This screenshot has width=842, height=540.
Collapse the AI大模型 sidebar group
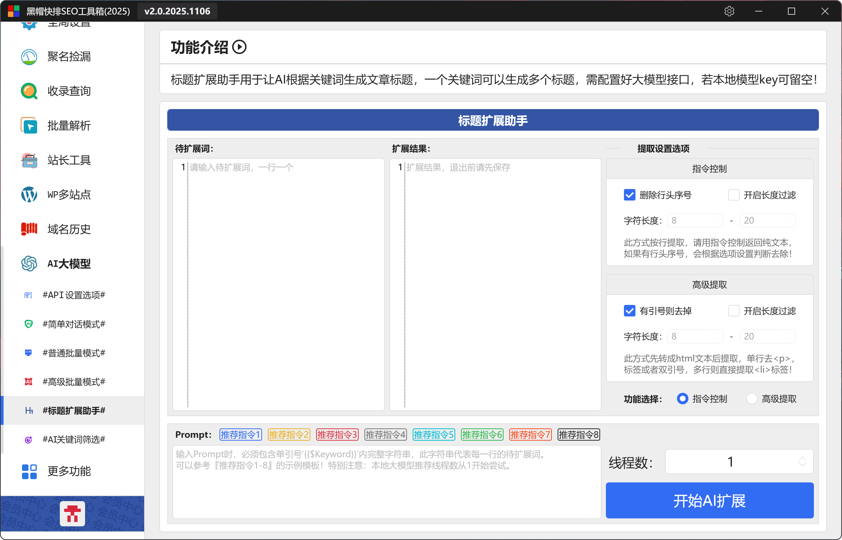[69, 264]
